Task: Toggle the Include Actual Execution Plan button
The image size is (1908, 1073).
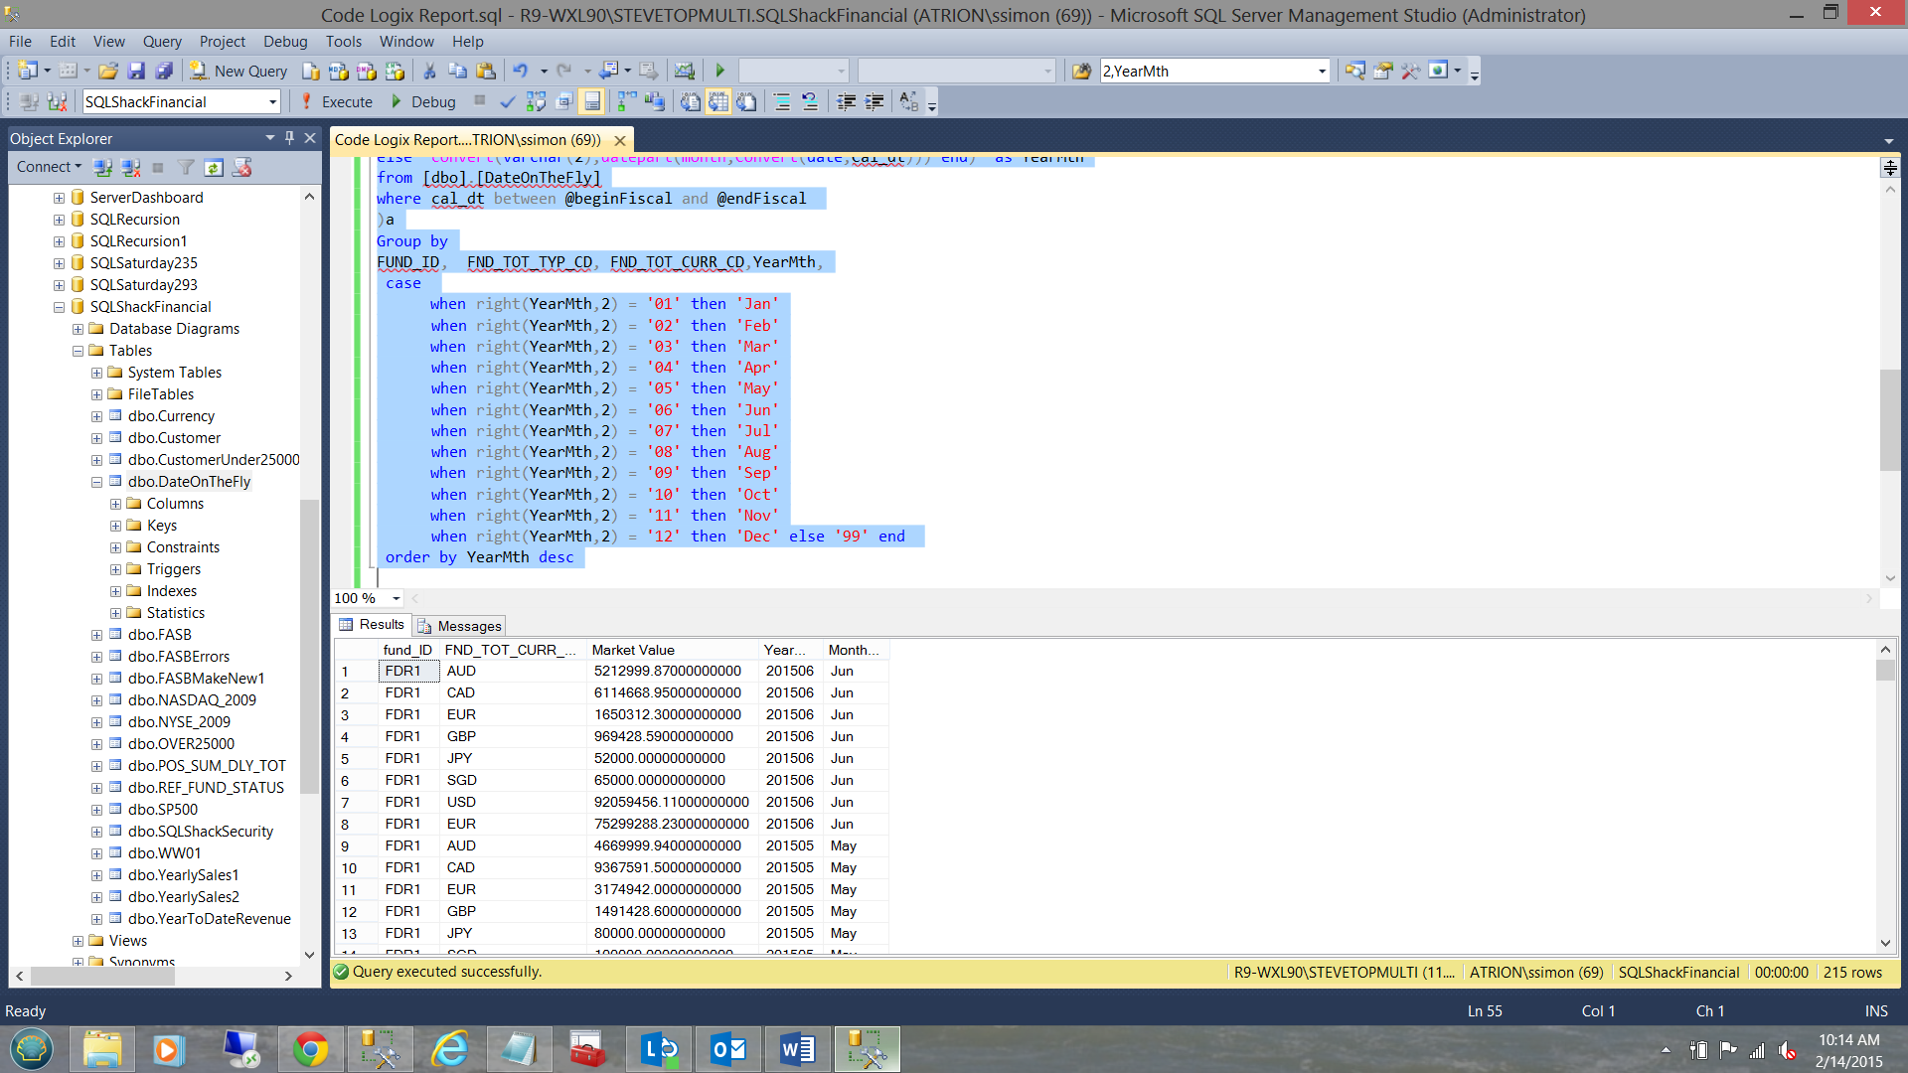Action: (x=625, y=101)
